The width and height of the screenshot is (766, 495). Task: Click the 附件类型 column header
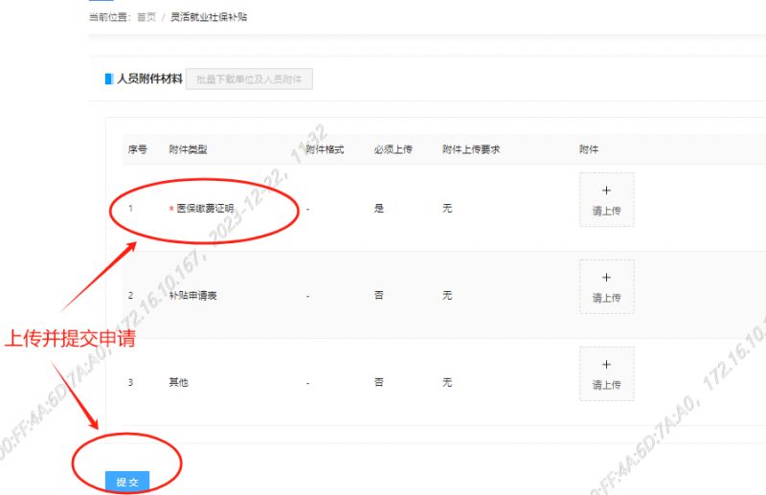(188, 149)
